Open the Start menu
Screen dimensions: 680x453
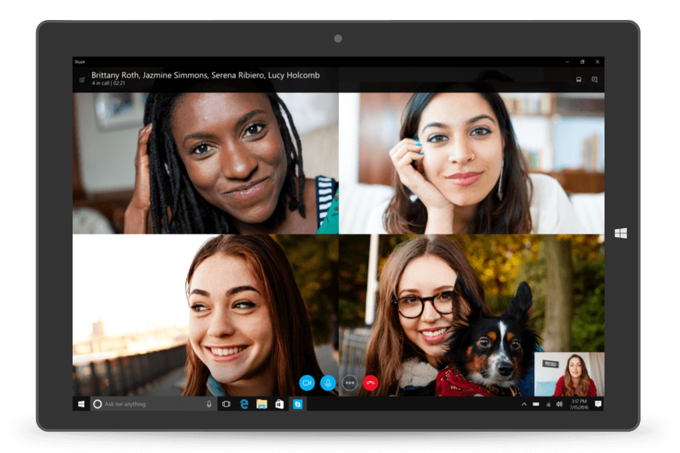click(x=80, y=404)
